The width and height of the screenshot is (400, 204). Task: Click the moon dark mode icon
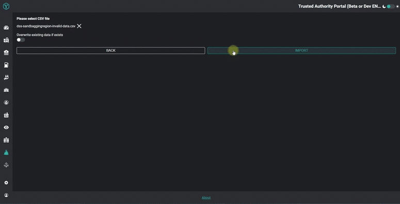(384, 6)
